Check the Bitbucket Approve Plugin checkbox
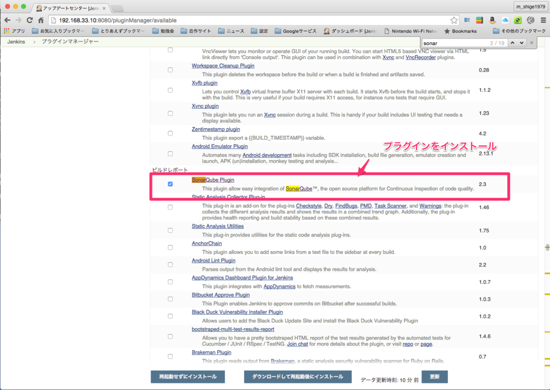Image resolution: width=550 pixels, height=390 pixels. pos(170,299)
